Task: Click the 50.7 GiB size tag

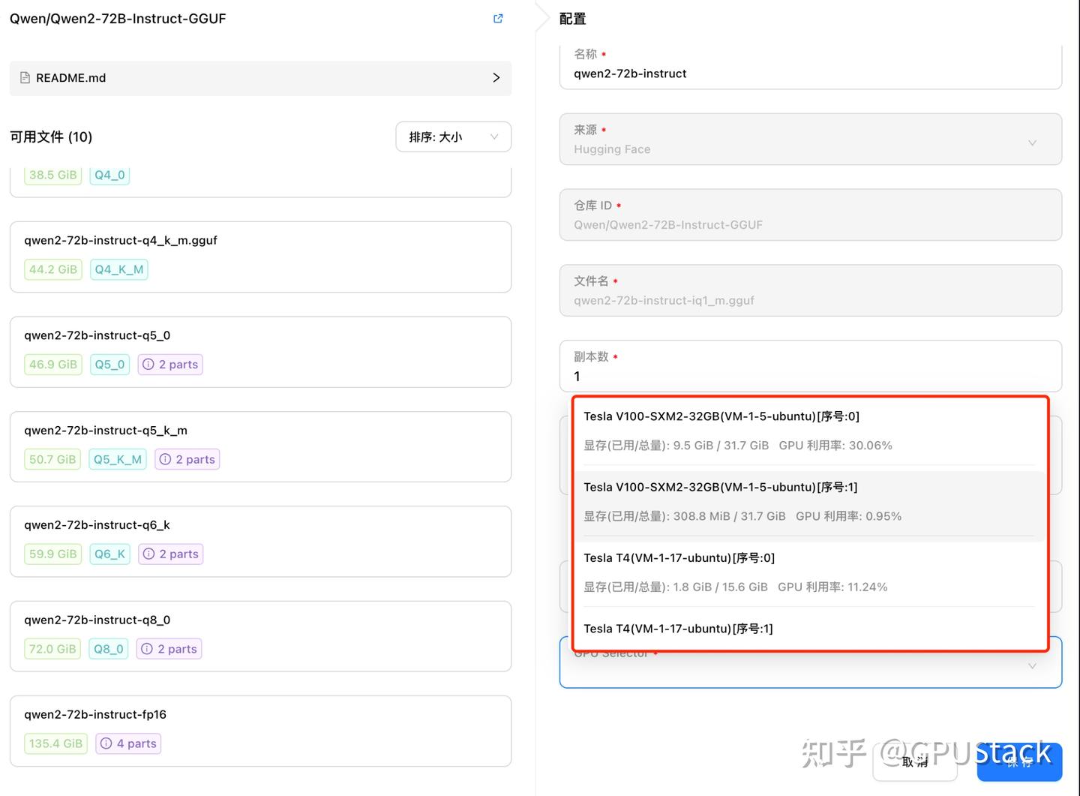Action: 52,459
